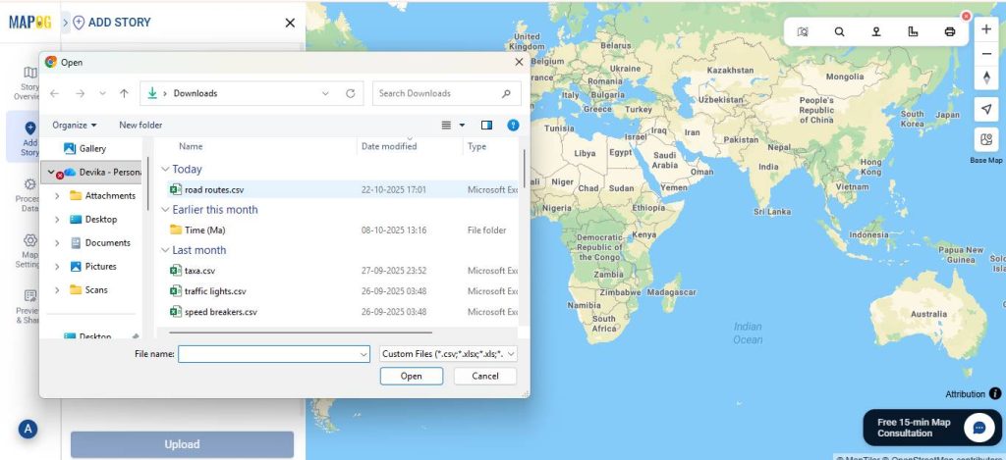
Task: Open the user avatar A icon
Action: 28,430
